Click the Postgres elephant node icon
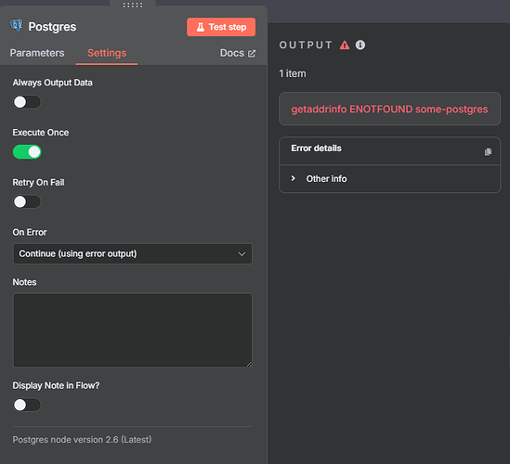Screen dimensions: 510x464 coord(17,25)
